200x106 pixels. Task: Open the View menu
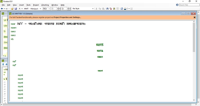click(15, 5)
